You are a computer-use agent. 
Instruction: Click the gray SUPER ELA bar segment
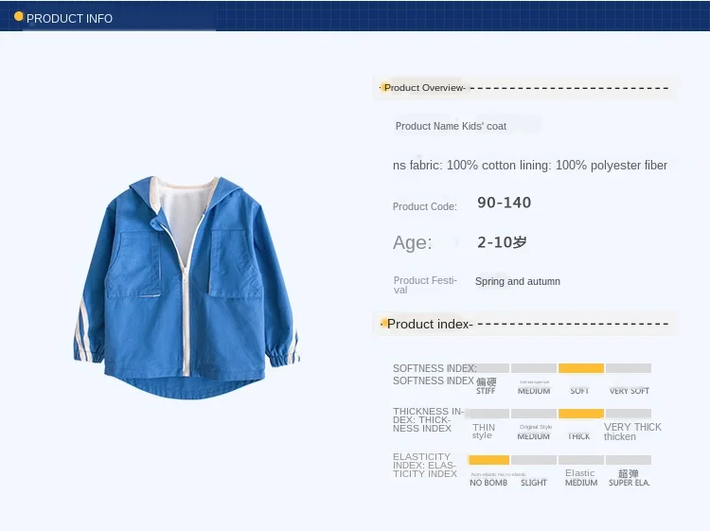(629, 460)
